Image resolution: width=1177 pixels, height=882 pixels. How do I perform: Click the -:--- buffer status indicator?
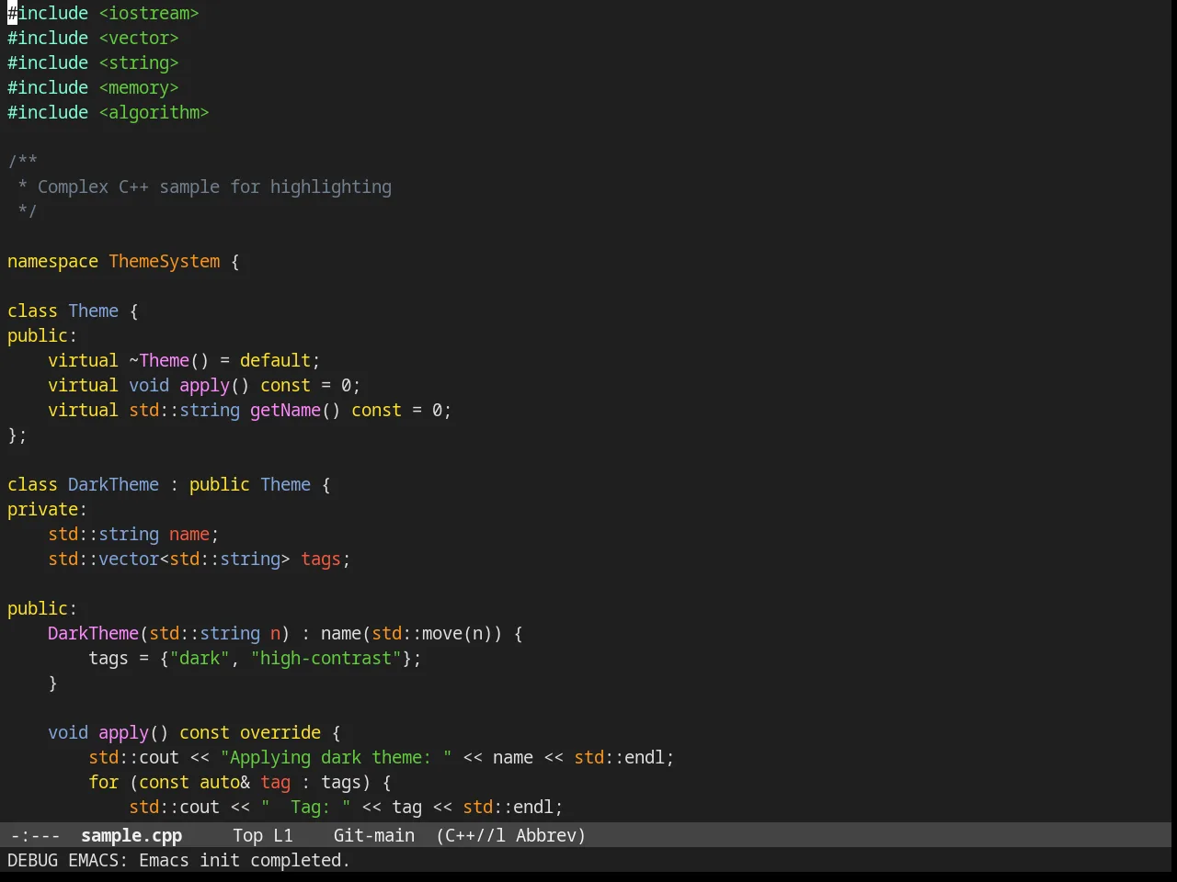tap(35, 835)
